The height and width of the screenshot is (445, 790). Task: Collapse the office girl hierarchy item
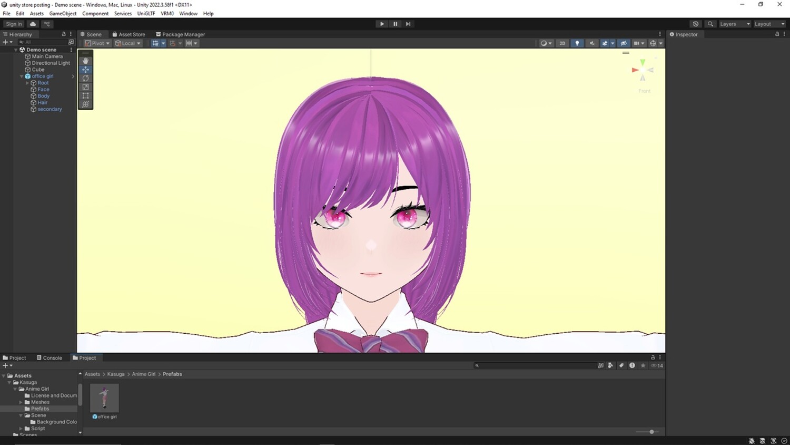pyautogui.click(x=22, y=76)
